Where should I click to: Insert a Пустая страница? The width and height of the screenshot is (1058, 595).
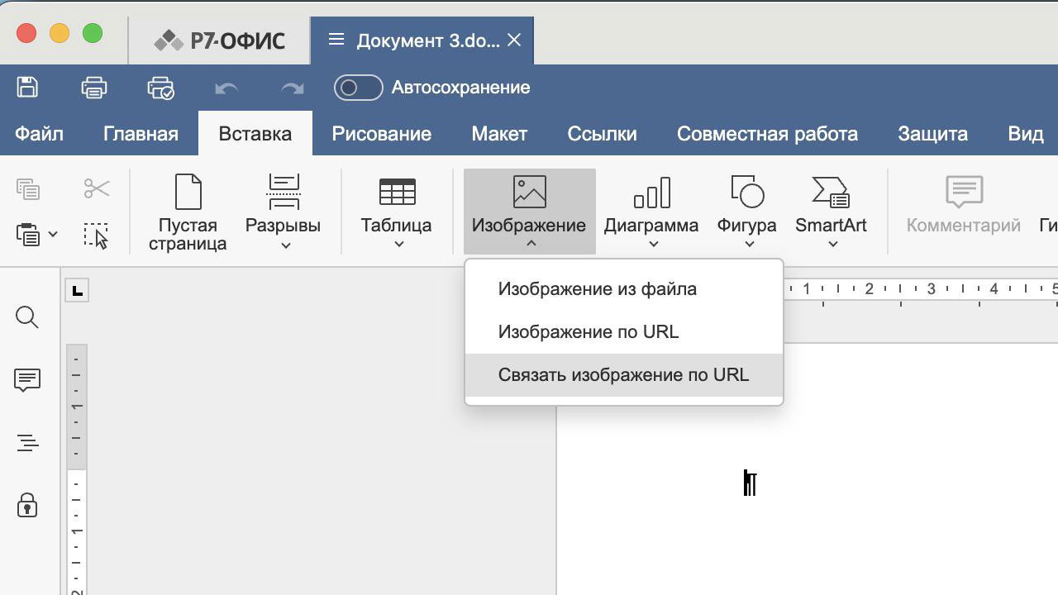click(188, 212)
